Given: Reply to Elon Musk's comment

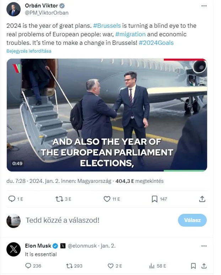Looking at the screenshot, I should click(28, 266).
